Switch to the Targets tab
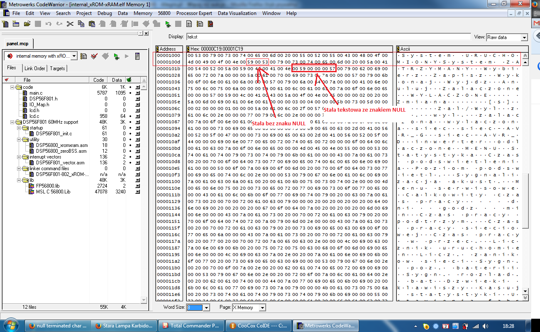The width and height of the screenshot is (540, 332). tap(58, 68)
